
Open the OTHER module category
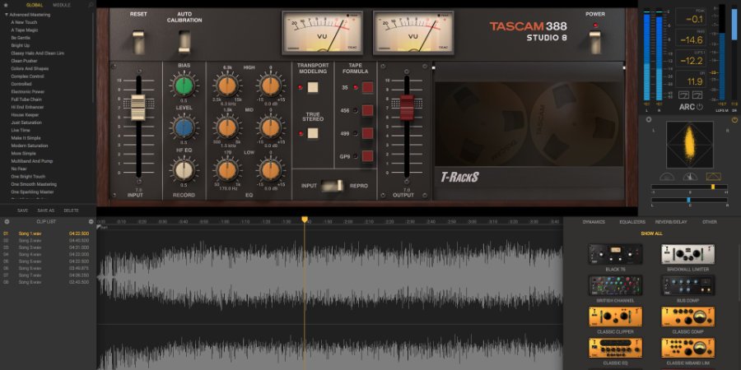click(710, 222)
